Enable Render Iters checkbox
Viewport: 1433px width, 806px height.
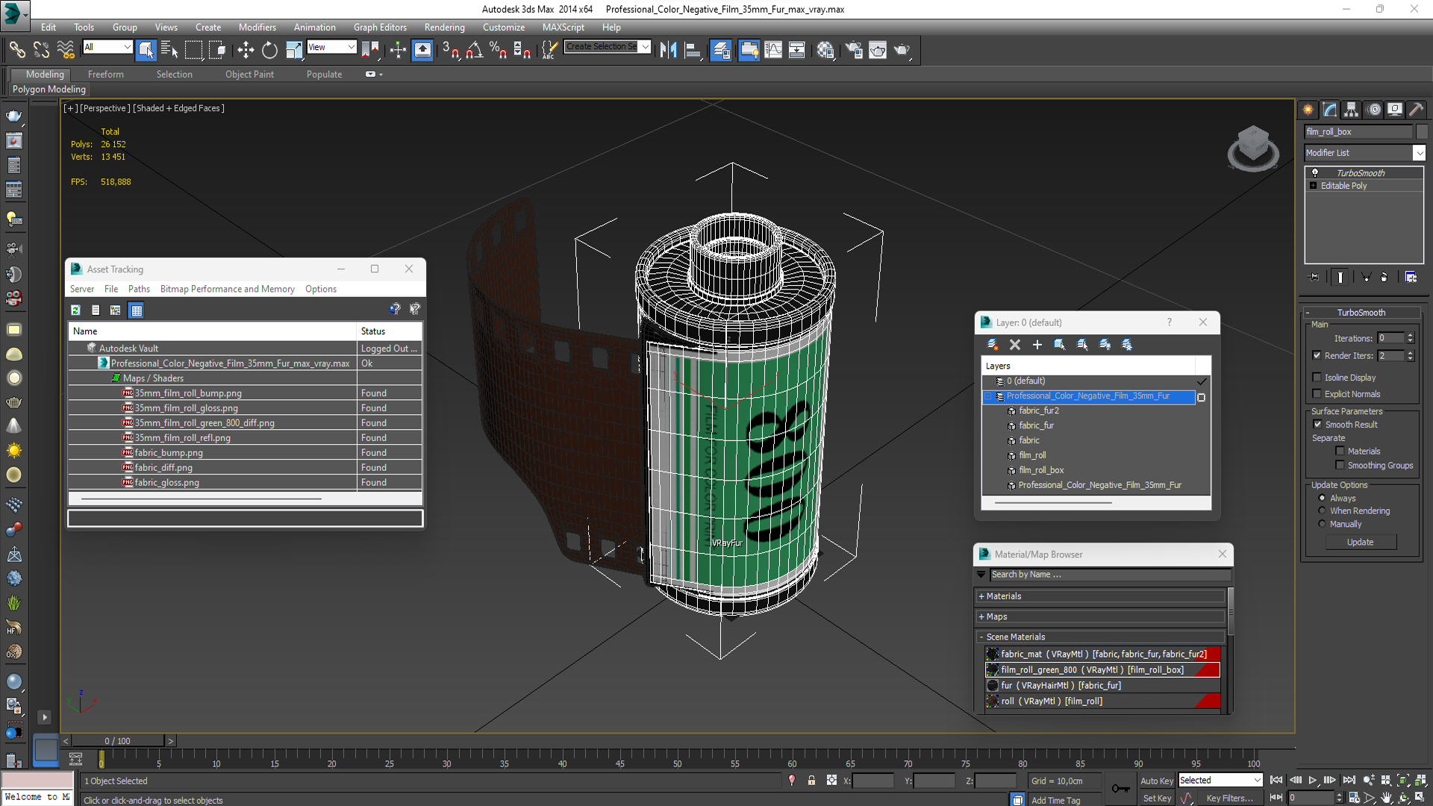tap(1317, 356)
